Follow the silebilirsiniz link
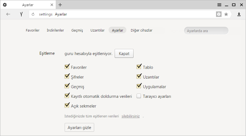Image resolution: width=246 pixels, height=136 pixels. point(130,116)
